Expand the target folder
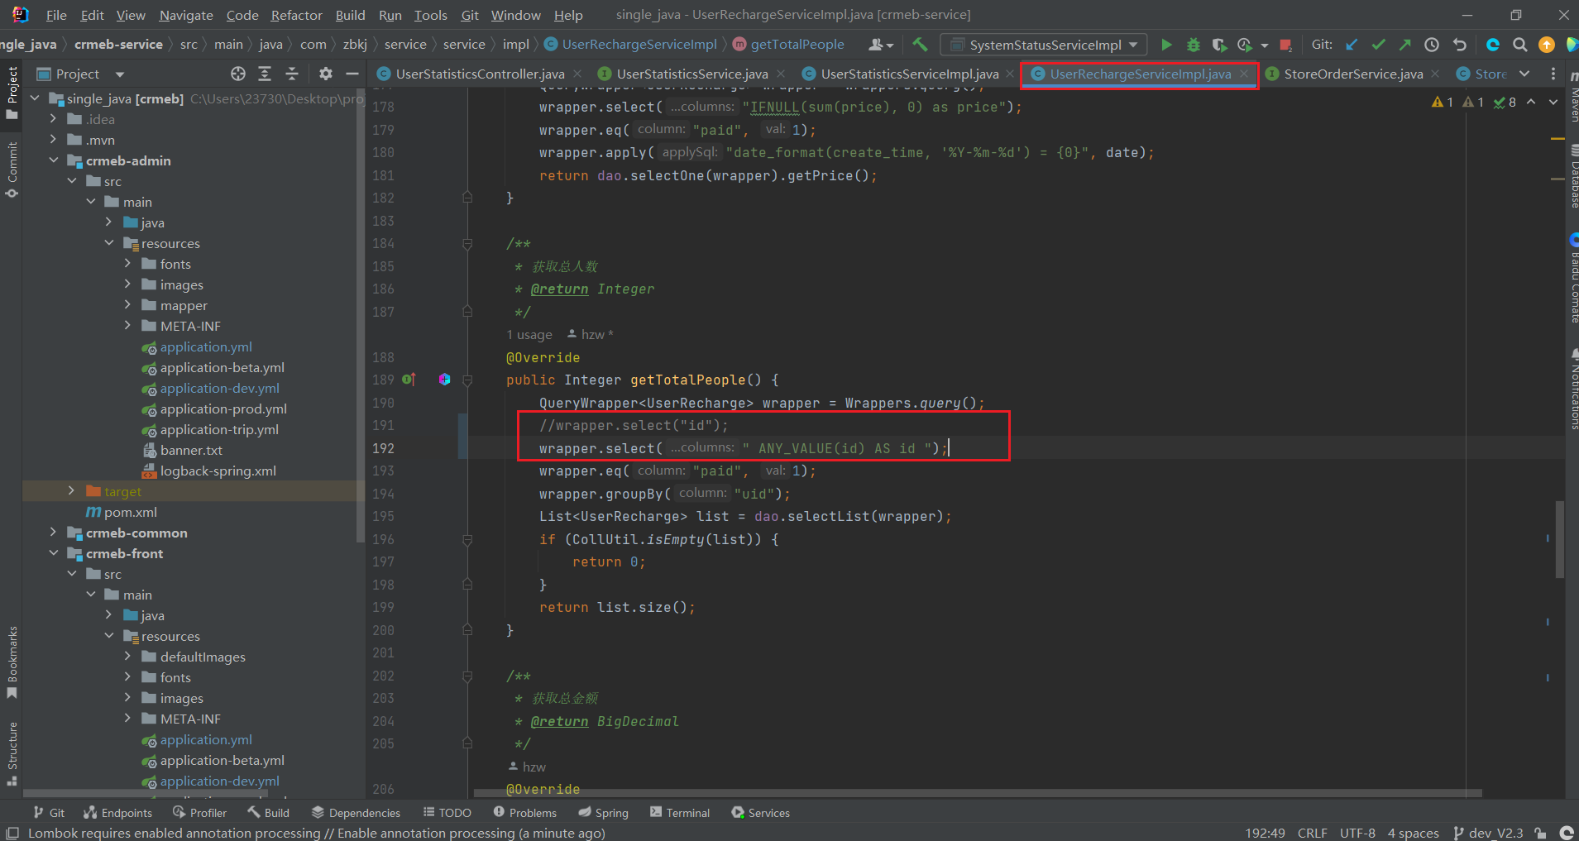The width and height of the screenshot is (1579, 841). click(72, 491)
